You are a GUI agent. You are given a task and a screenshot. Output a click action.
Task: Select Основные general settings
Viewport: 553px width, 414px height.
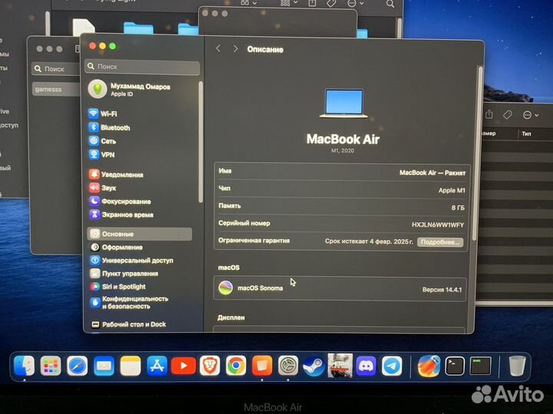pos(139,234)
